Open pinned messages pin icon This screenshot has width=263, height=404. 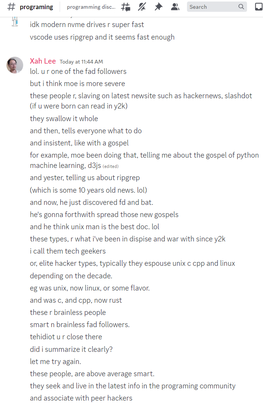coord(158,7)
